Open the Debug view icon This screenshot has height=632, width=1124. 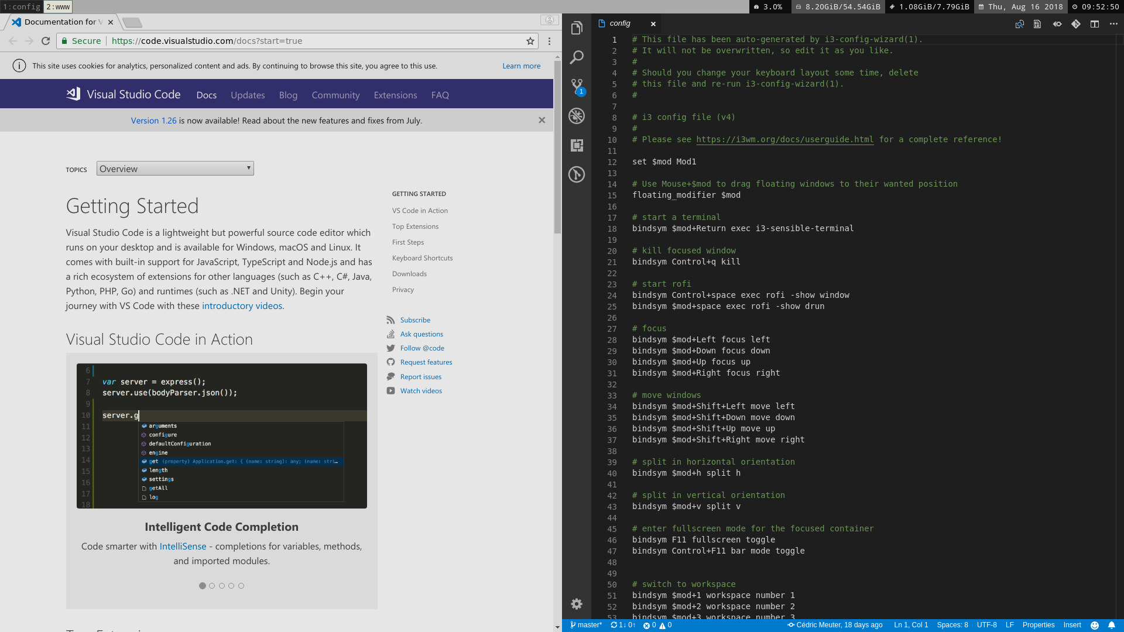[x=577, y=116]
